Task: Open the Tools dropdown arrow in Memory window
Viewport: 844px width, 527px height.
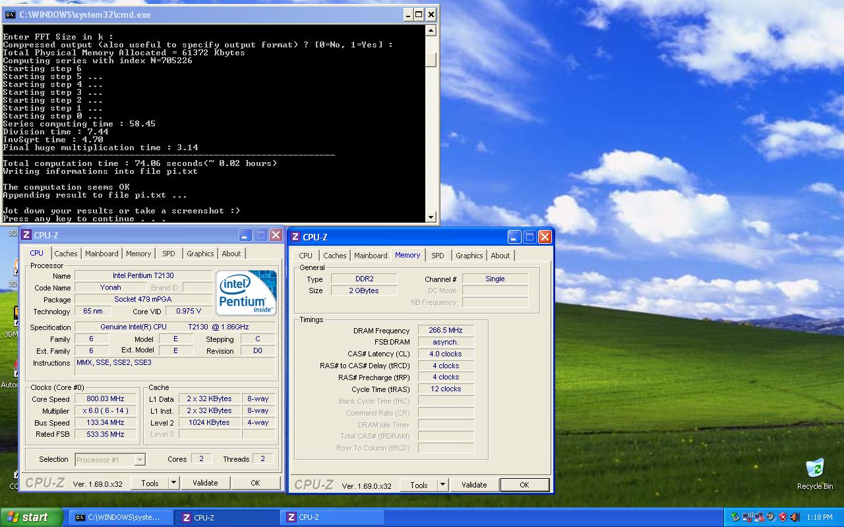Action: pyautogui.click(x=443, y=485)
